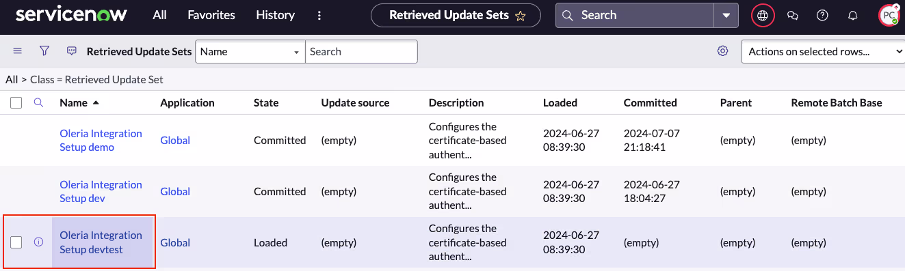Sort by the Update source column header
The width and height of the screenshot is (905, 271).
[x=355, y=103]
